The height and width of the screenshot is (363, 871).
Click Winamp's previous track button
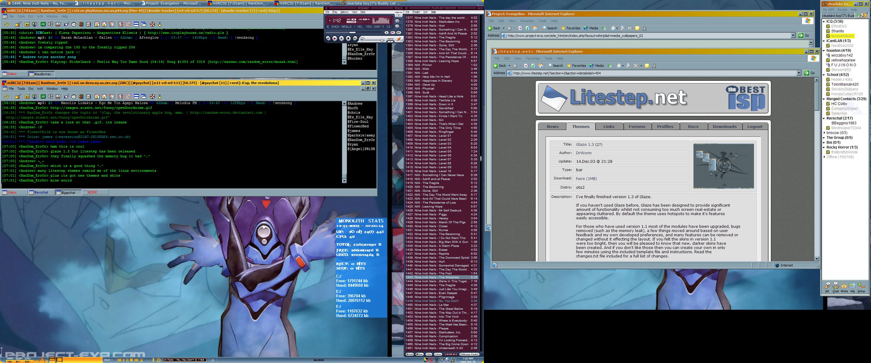click(328, 38)
